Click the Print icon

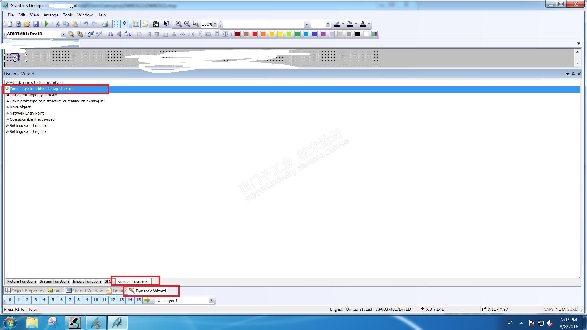105,24
